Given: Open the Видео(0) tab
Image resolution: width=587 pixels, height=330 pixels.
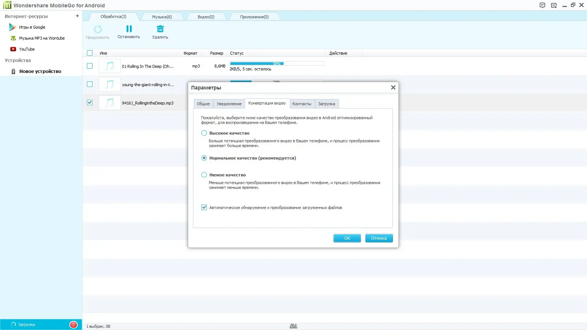Looking at the screenshot, I should [x=206, y=17].
